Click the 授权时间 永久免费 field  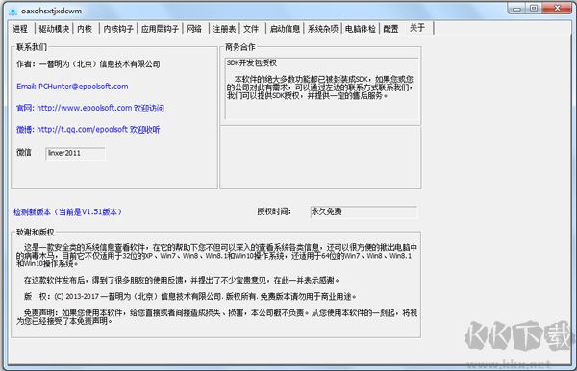click(364, 211)
